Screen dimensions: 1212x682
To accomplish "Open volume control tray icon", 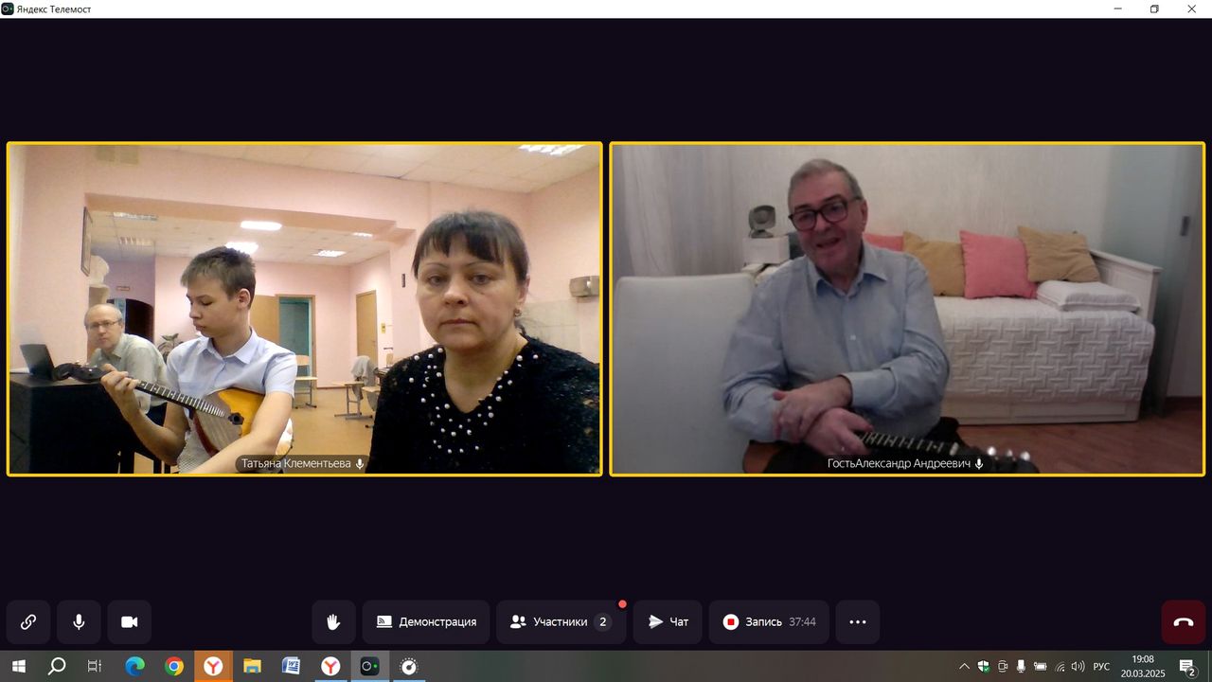I will coord(1078,667).
